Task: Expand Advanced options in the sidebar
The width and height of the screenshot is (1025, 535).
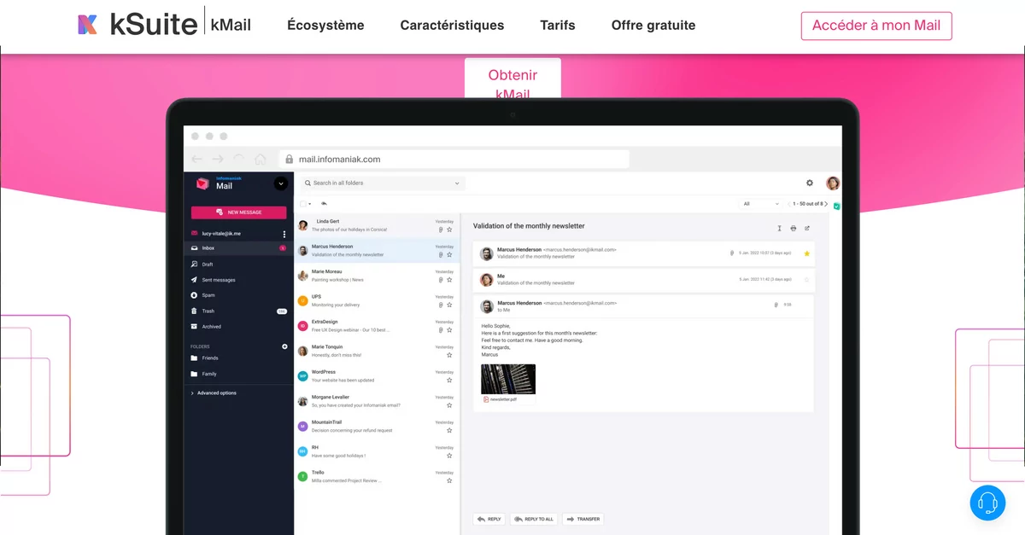Action: tap(214, 393)
